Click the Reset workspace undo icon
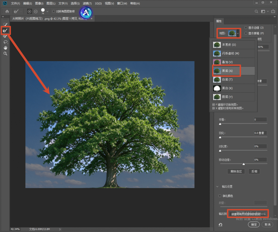278x232 pixels. pyautogui.click(x=220, y=225)
